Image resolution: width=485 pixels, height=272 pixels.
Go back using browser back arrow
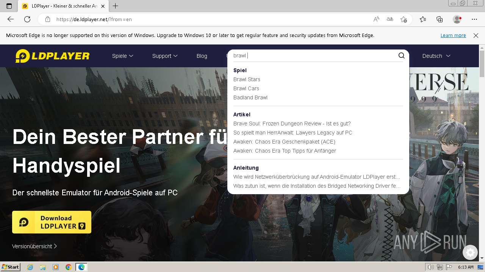[11, 19]
